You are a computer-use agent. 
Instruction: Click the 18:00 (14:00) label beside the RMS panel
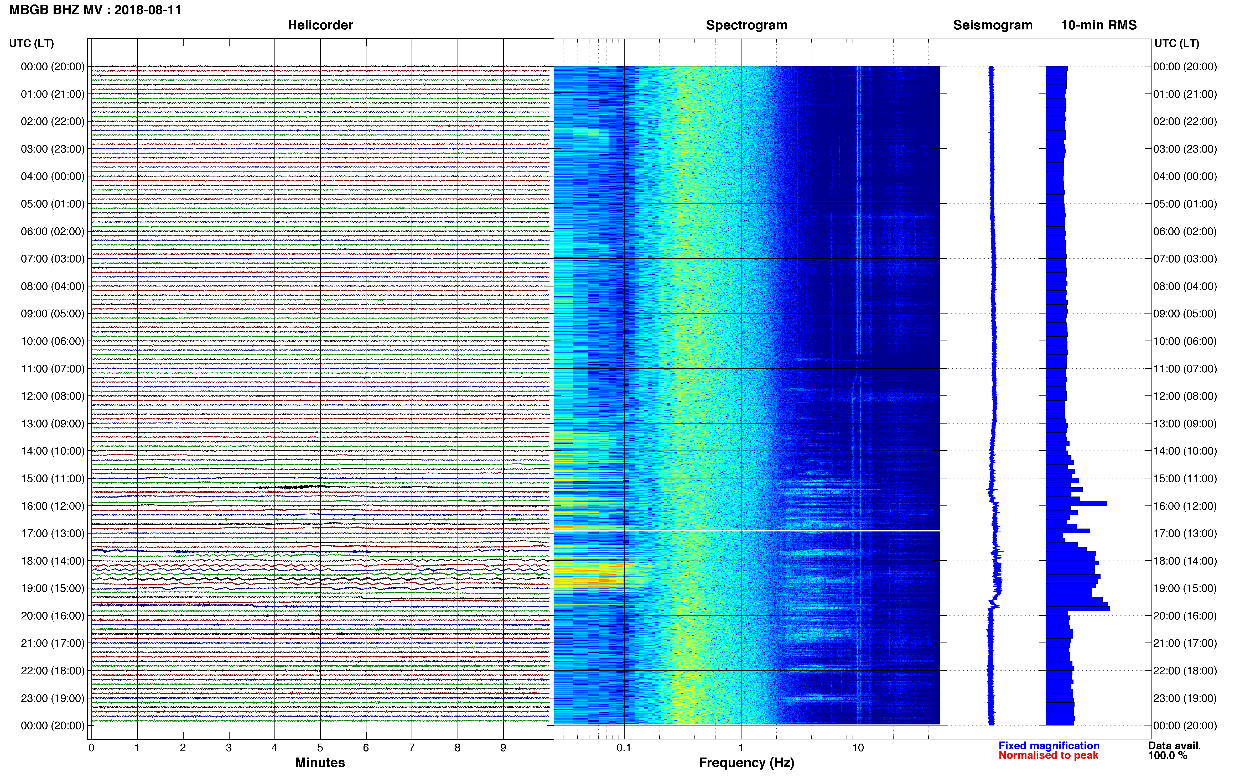(x=1185, y=561)
